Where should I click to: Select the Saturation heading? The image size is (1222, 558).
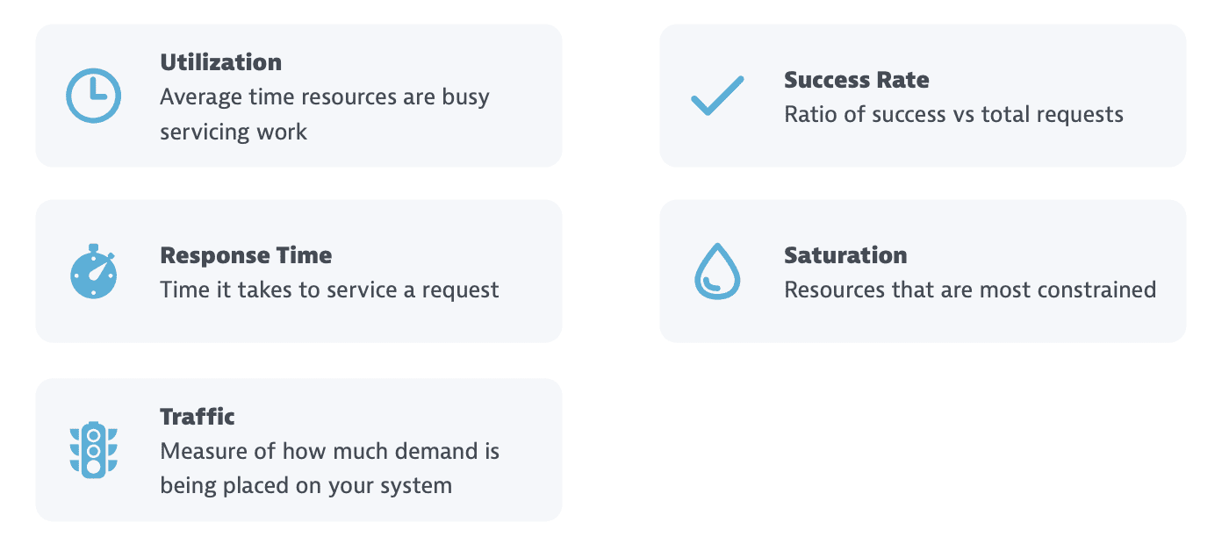coord(845,255)
